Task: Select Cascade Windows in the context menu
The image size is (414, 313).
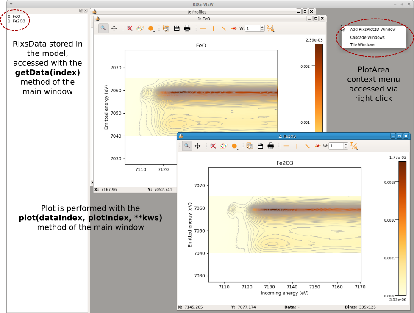Action: point(367,37)
